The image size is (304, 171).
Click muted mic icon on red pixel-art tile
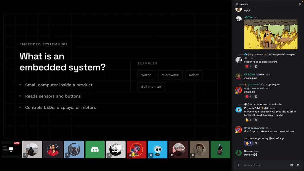click(x=130, y=155)
